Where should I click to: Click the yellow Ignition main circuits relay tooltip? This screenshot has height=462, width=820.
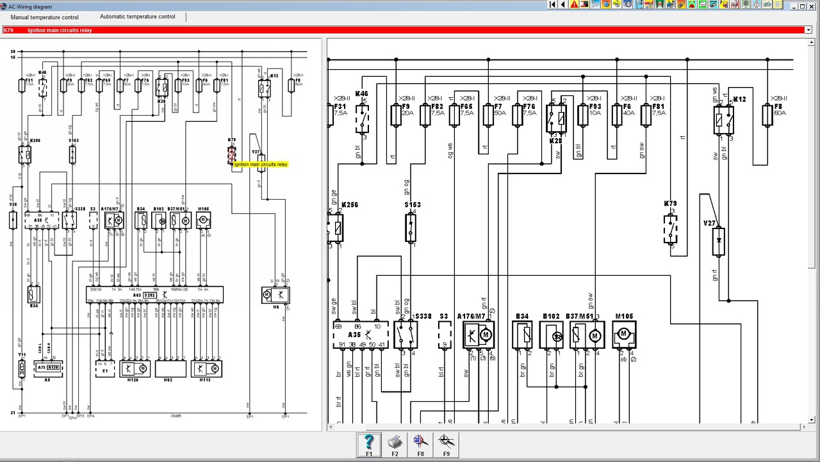click(x=261, y=164)
